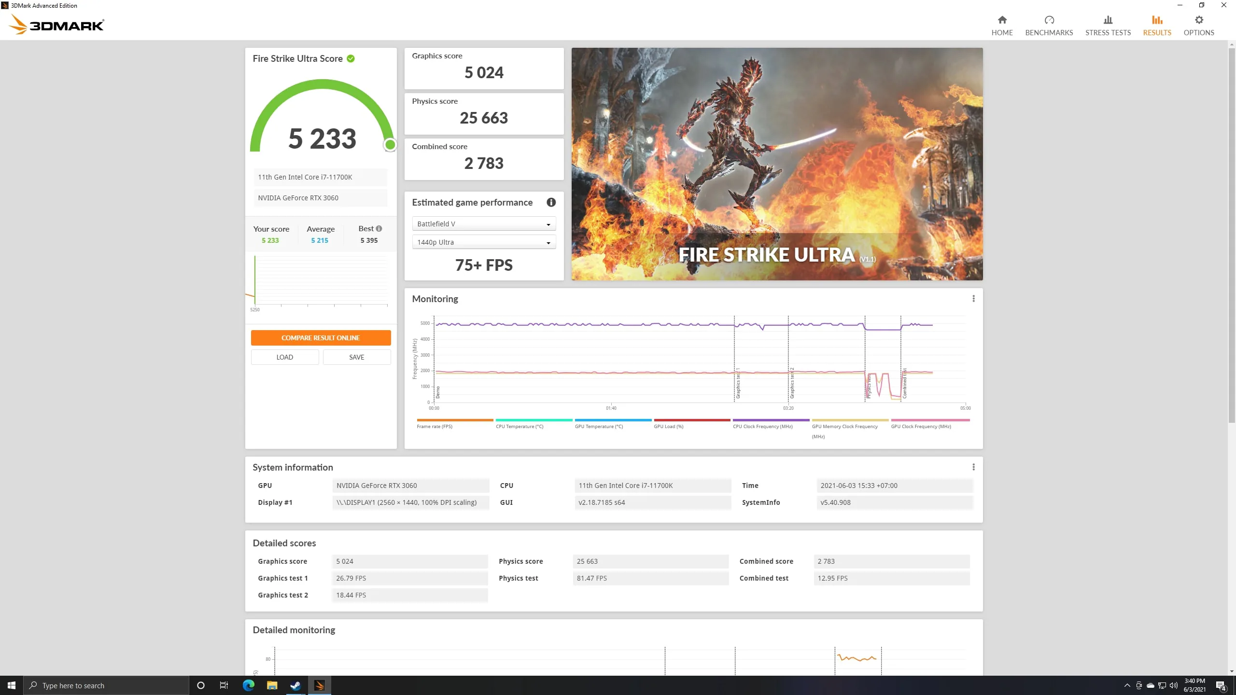Click the Graphics test 2 timeline marker
Viewport: 1236px width, 695px height.
[792, 383]
